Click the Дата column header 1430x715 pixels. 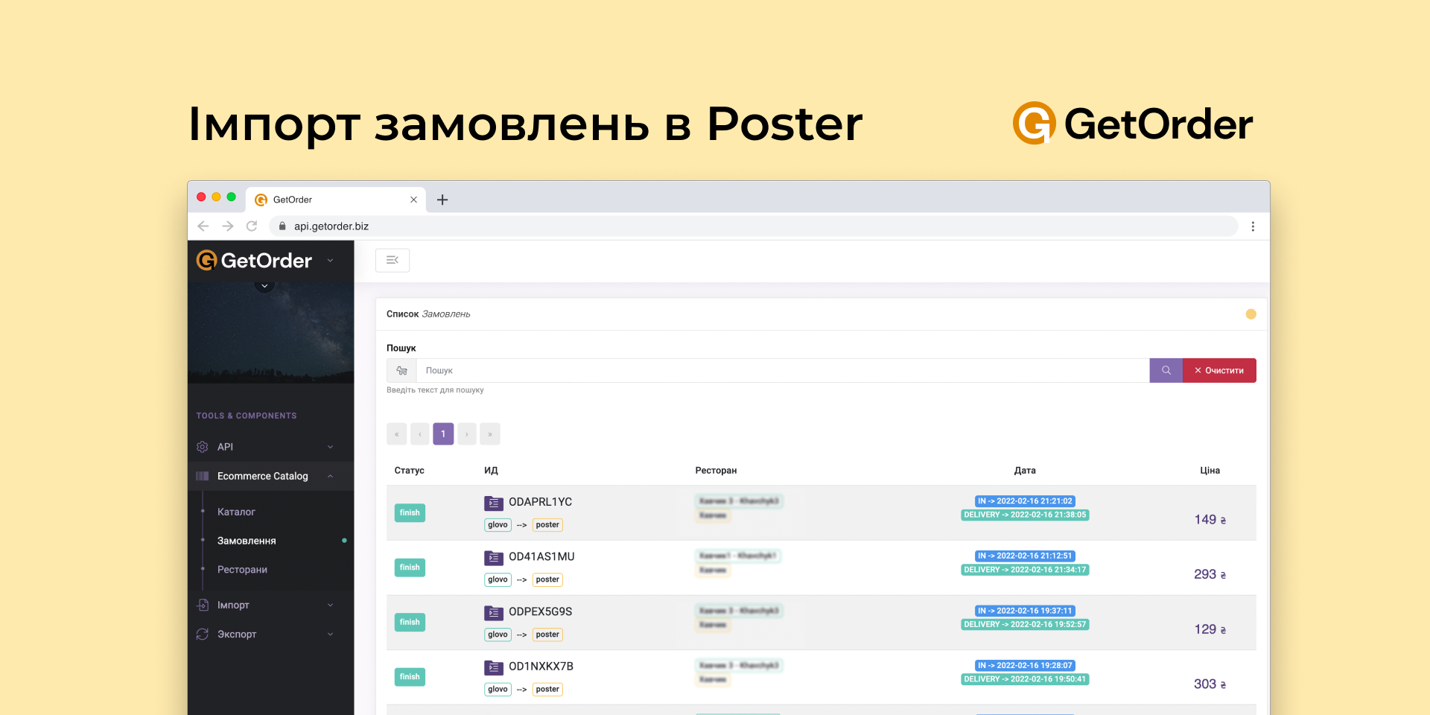pyautogui.click(x=1025, y=471)
